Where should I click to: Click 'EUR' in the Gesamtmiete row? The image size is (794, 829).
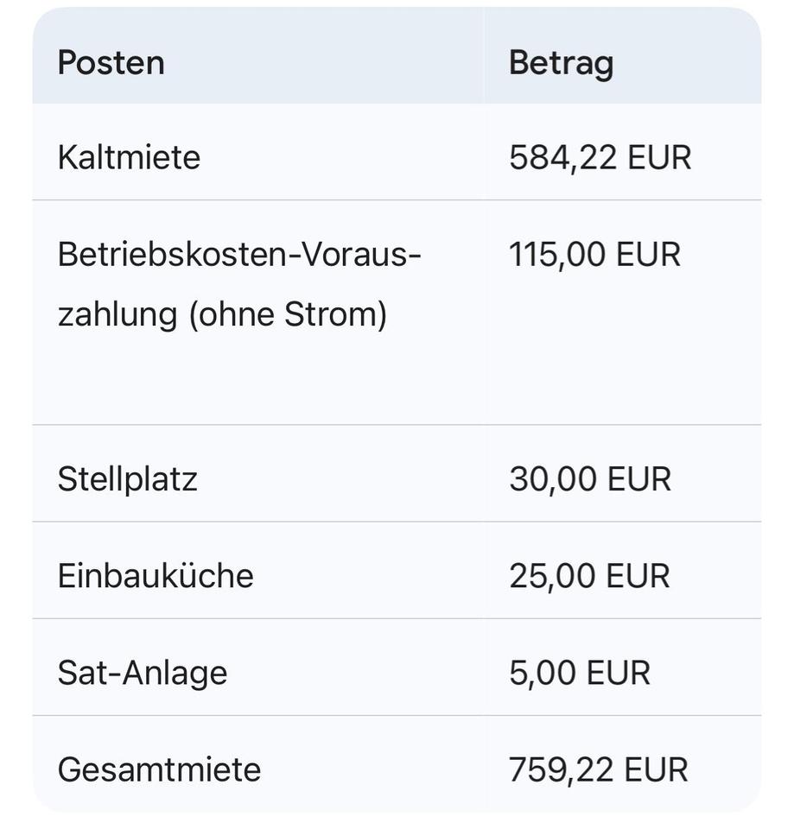[656, 769]
